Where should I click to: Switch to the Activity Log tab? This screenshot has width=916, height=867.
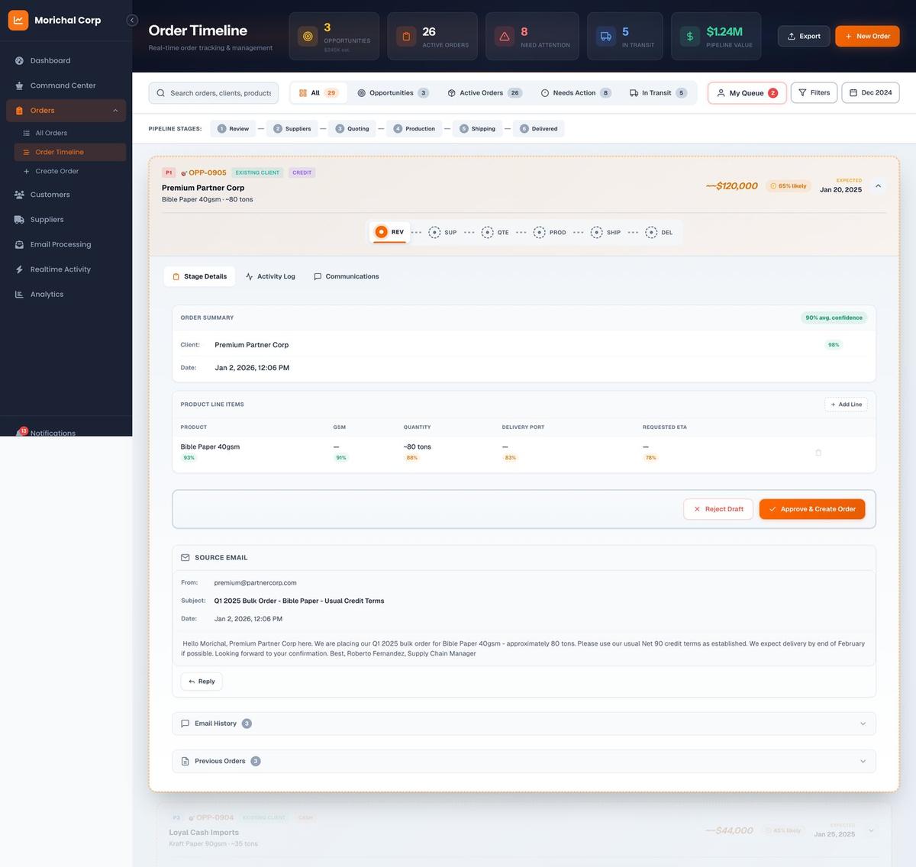[269, 276]
